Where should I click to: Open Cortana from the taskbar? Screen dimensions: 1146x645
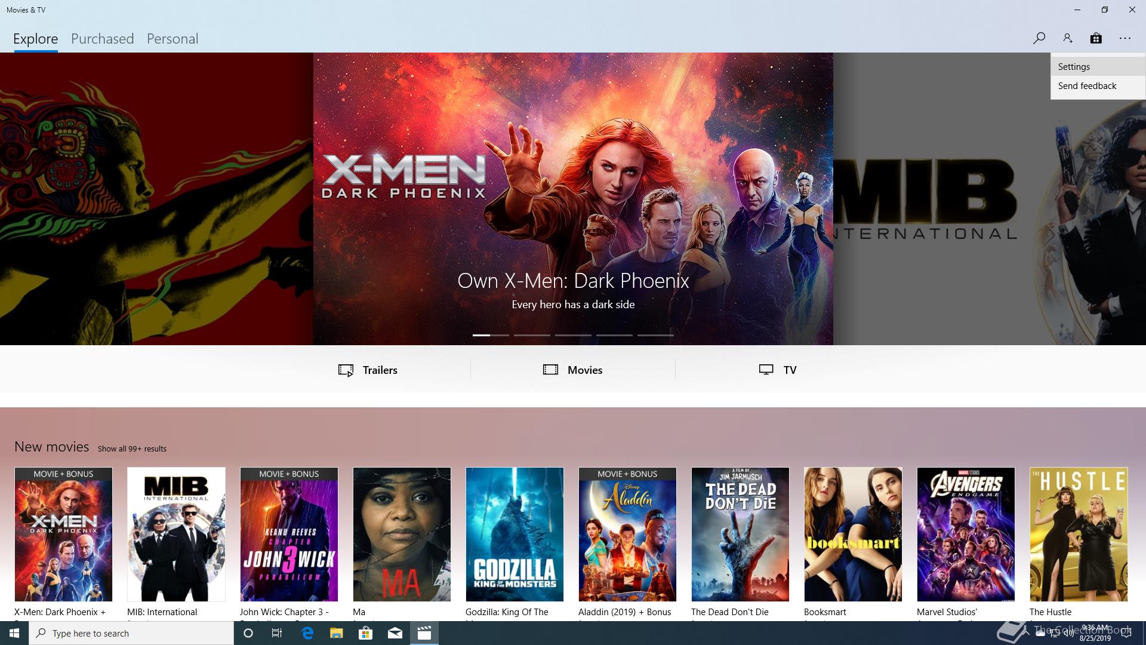coord(248,633)
